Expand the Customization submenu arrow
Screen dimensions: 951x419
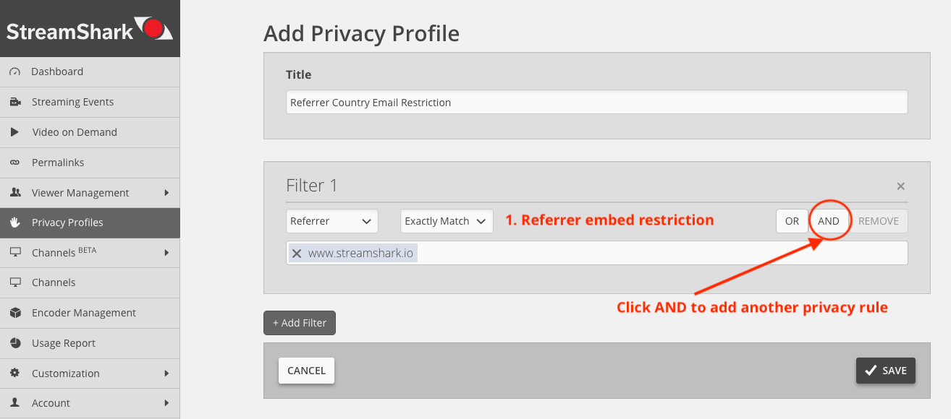point(166,373)
